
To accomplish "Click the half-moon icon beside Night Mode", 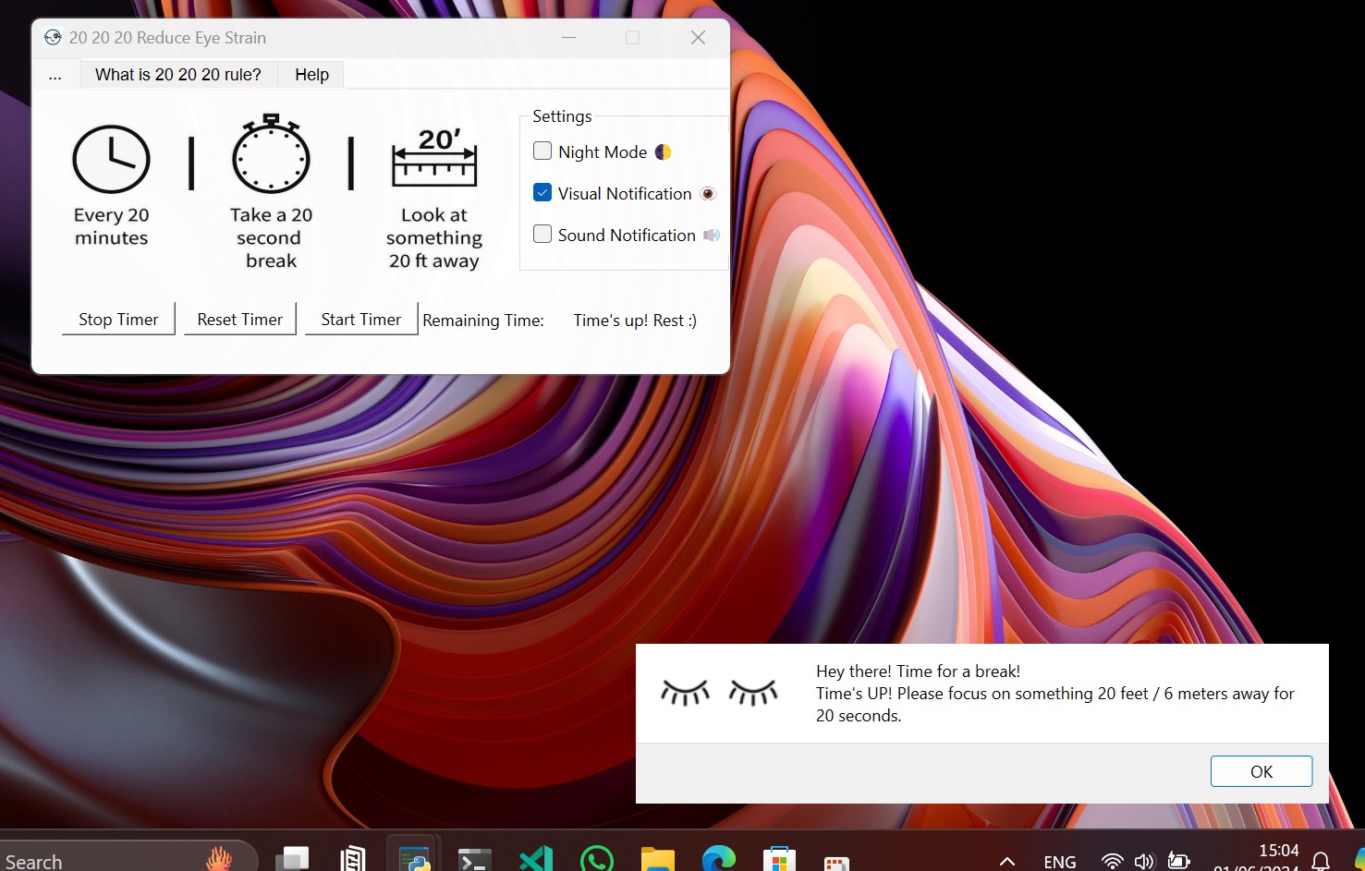I will (664, 151).
